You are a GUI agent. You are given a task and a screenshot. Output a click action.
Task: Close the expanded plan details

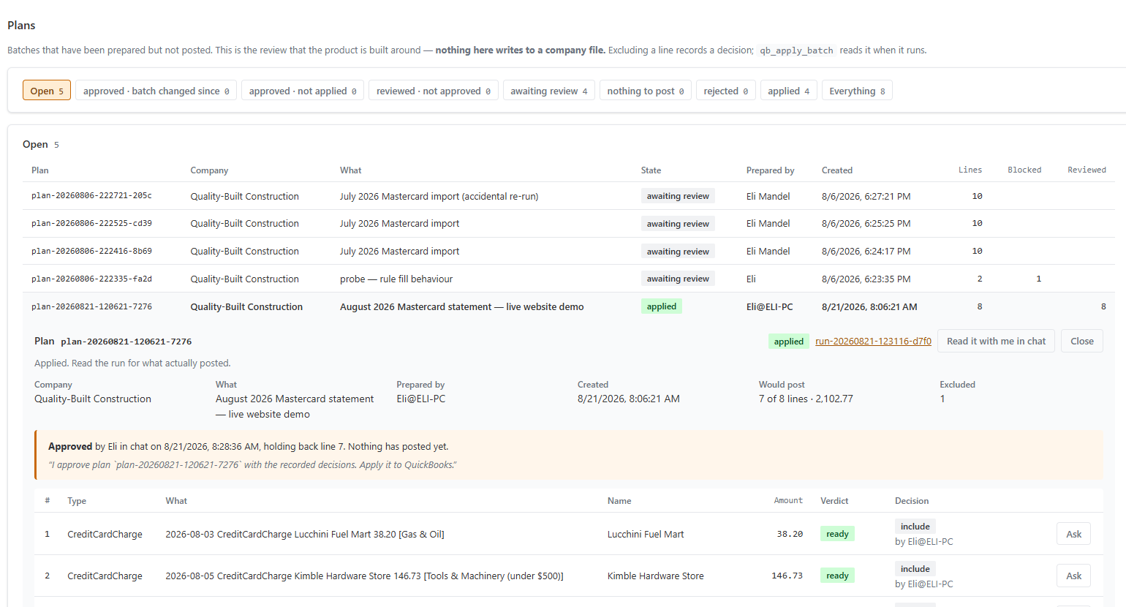coord(1082,342)
